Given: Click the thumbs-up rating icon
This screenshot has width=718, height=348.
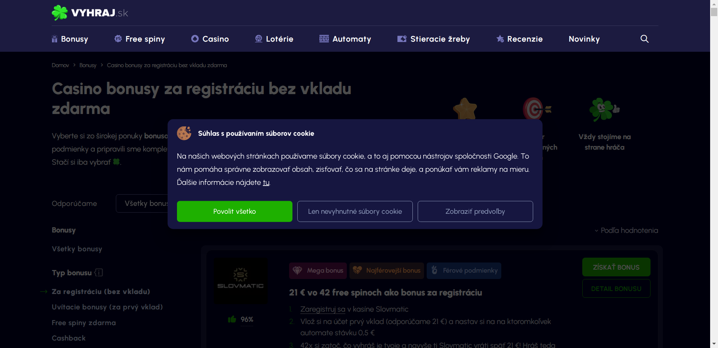Looking at the screenshot, I should [x=232, y=319].
